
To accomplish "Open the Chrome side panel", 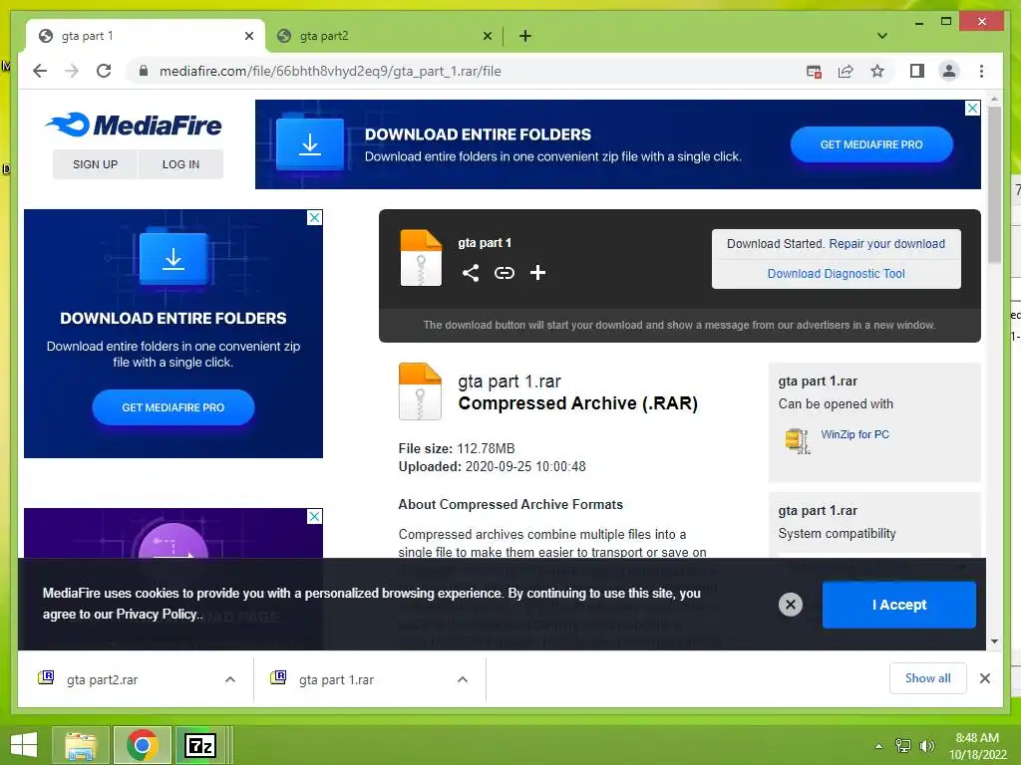I will (917, 71).
